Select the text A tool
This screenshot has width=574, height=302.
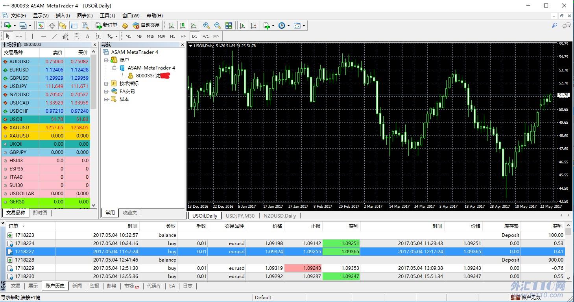88,36
